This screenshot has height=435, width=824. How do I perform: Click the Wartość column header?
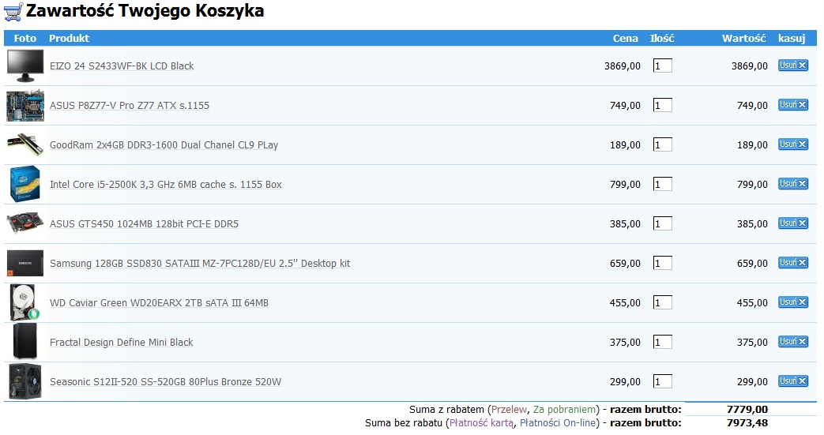coord(743,39)
